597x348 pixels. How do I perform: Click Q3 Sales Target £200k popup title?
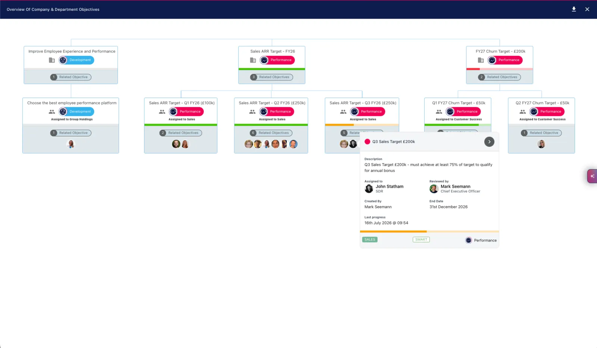[x=394, y=142]
